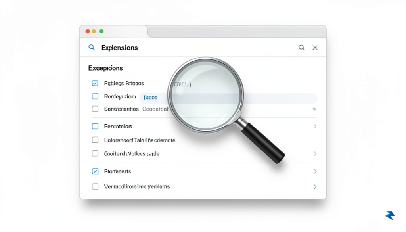Click the gray search icon near the X
The image size is (406, 232).
point(302,48)
